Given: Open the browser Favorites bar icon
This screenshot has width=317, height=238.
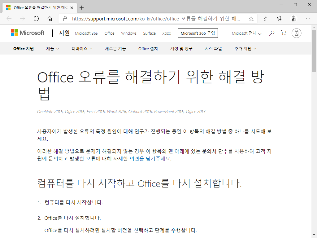Looking at the screenshot, I should pyautogui.click(x=266, y=19).
